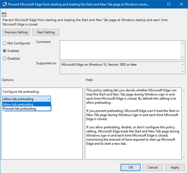This screenshot has width=188, height=174.
Task: Click the policy setting icon below title bar
Action: click(x=4, y=14)
